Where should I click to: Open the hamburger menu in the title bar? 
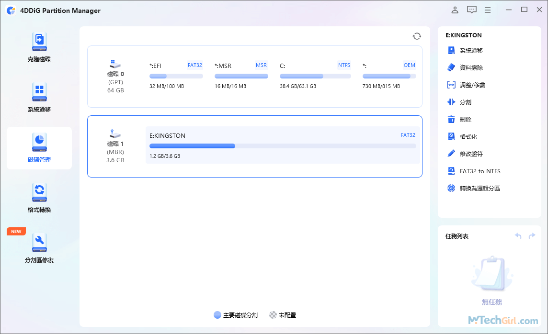pos(488,10)
